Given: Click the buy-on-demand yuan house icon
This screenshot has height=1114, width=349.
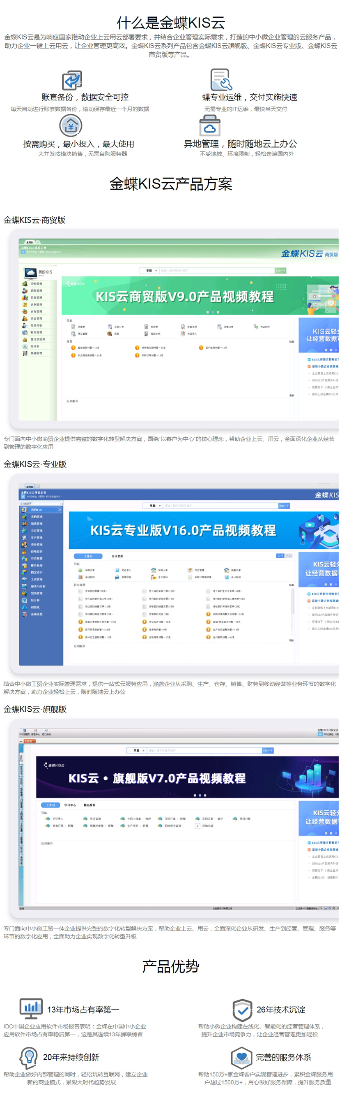Looking at the screenshot, I should coord(71,126).
